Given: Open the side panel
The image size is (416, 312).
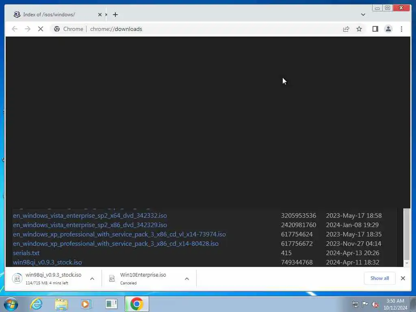Looking at the screenshot, I should tap(375, 29).
